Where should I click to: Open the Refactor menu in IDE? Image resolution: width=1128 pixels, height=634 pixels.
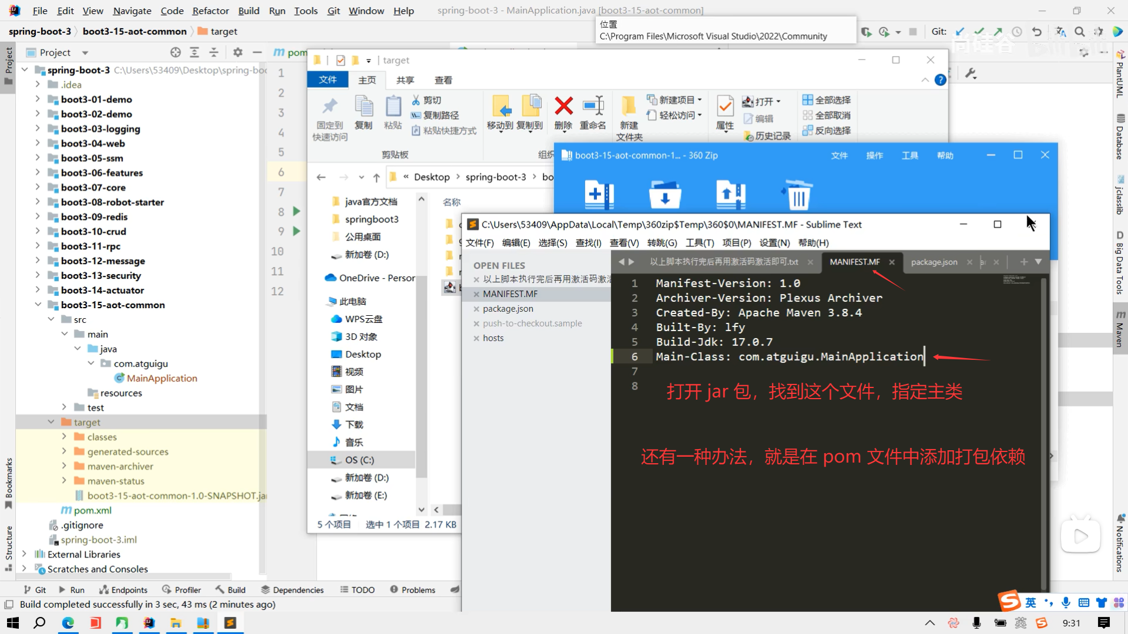tap(210, 11)
